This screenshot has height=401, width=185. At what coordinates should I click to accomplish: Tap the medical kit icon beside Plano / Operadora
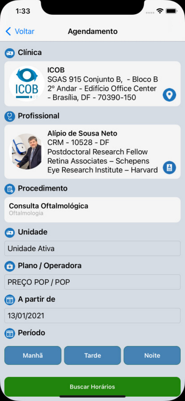pos(10,266)
